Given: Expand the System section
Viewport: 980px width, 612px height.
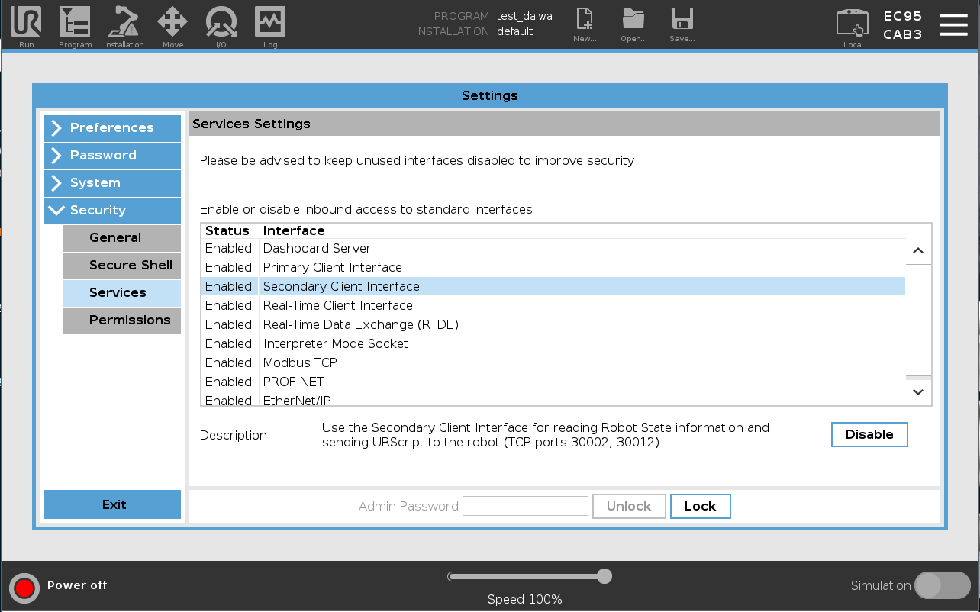Looking at the screenshot, I should tap(111, 183).
